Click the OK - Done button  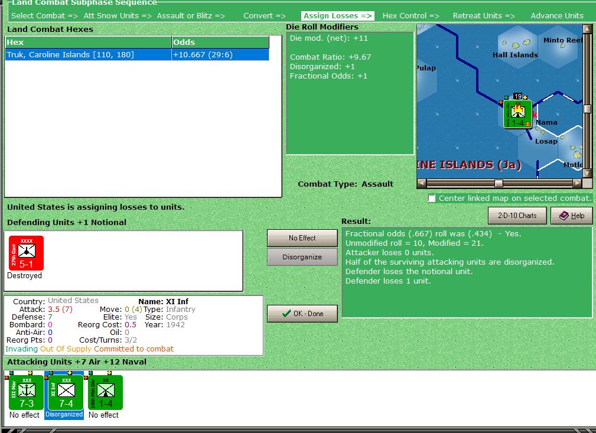pos(302,313)
